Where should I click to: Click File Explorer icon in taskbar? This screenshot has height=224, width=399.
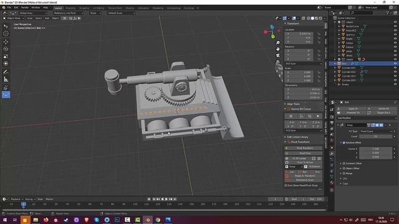[x=36, y=220]
